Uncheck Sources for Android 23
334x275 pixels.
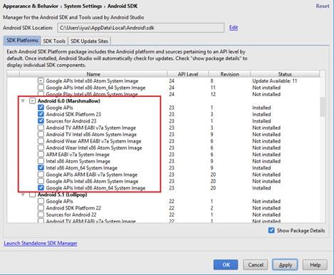(41, 120)
